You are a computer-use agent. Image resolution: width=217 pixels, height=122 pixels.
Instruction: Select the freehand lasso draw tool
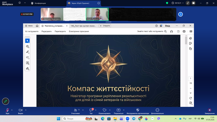coord(27,57)
